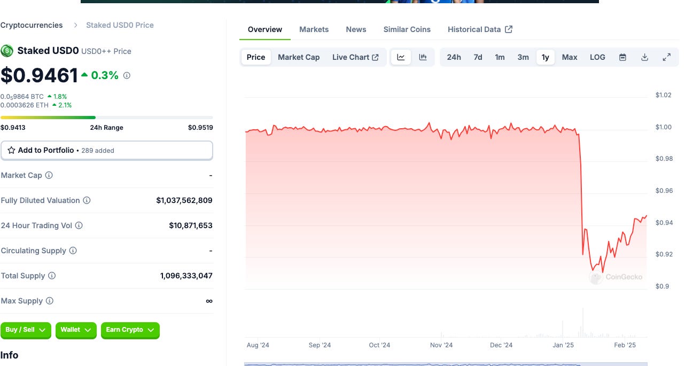
Task: Open the Similar Coins tab
Action: (x=407, y=29)
